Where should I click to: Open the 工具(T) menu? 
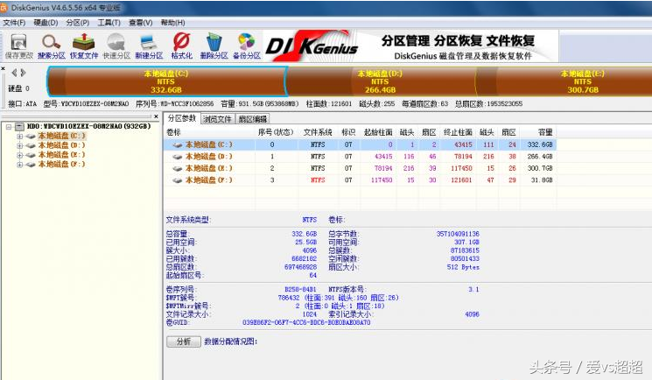point(109,23)
